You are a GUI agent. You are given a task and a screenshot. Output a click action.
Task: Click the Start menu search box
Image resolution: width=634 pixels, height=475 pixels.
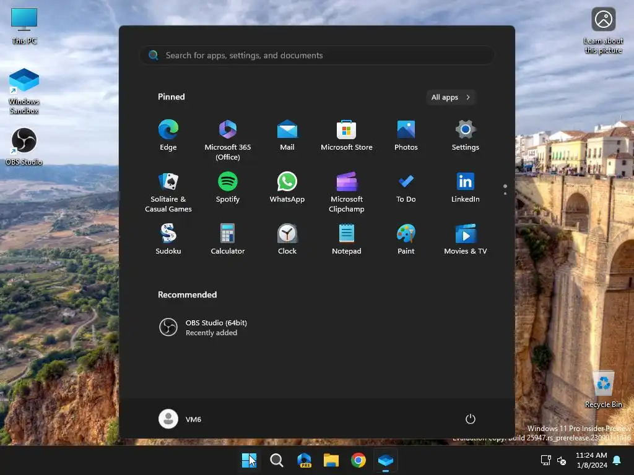[x=316, y=55]
